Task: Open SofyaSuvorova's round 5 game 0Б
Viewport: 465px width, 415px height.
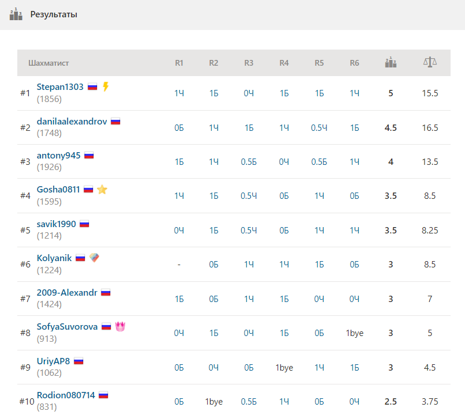Action: coord(319,333)
